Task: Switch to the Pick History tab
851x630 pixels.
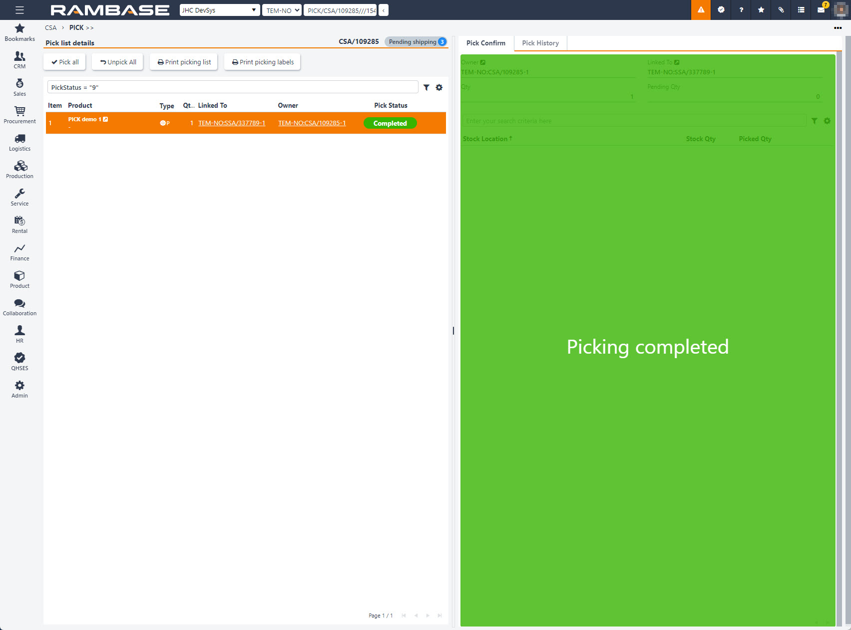Action: point(540,43)
